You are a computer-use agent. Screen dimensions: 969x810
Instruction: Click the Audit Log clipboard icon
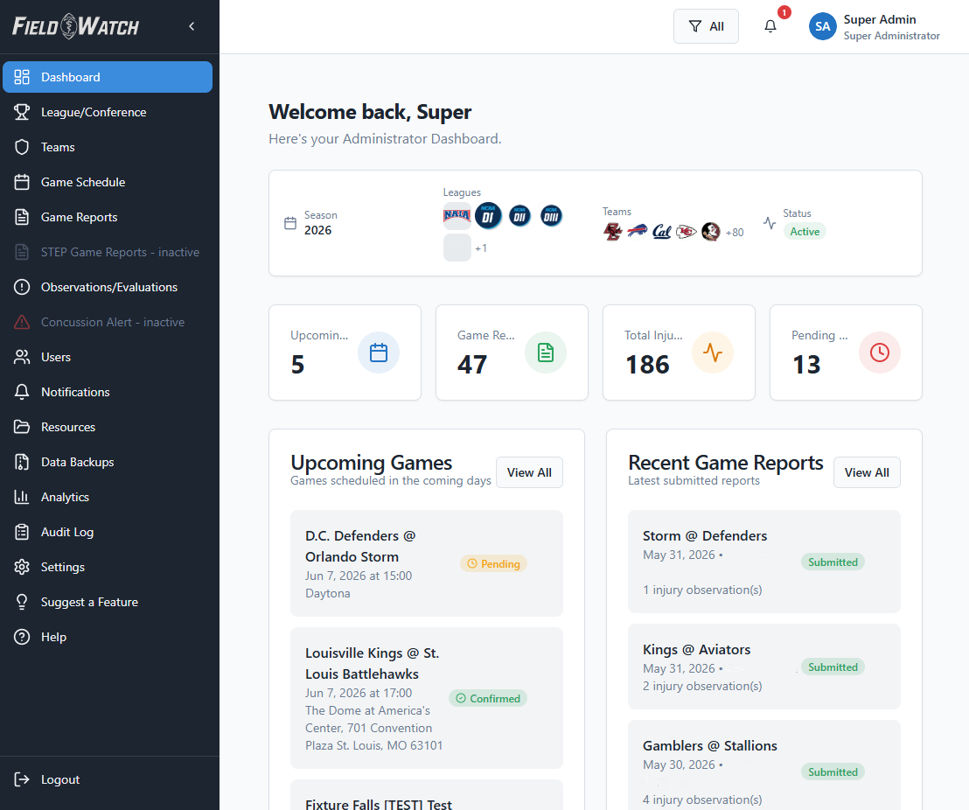pos(22,532)
